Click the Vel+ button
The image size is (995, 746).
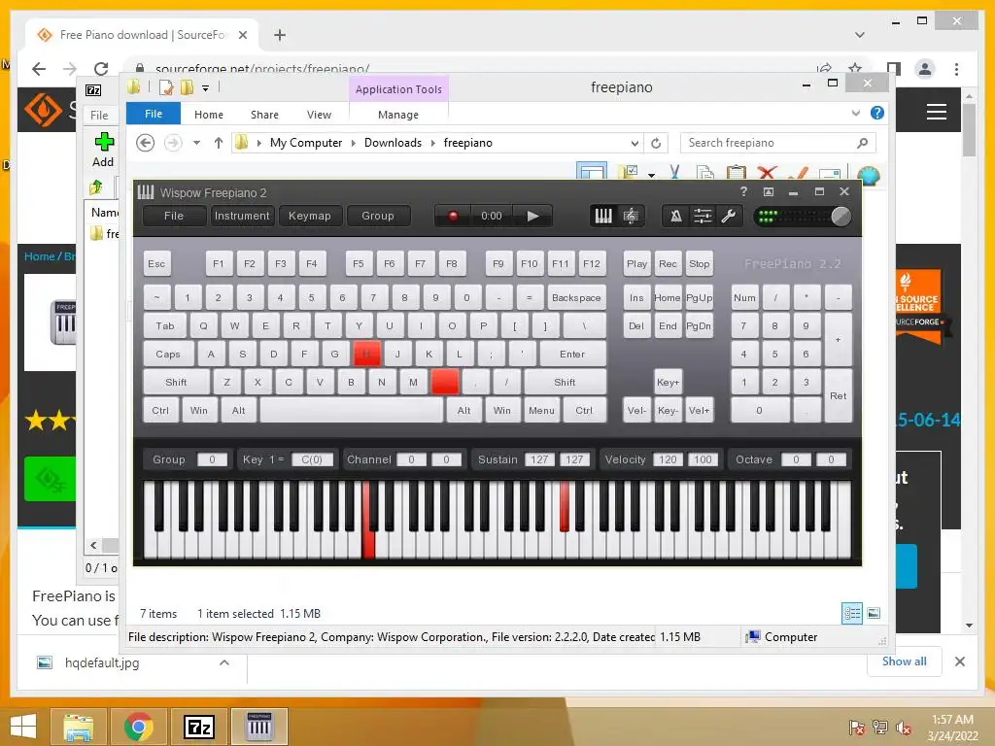(699, 411)
